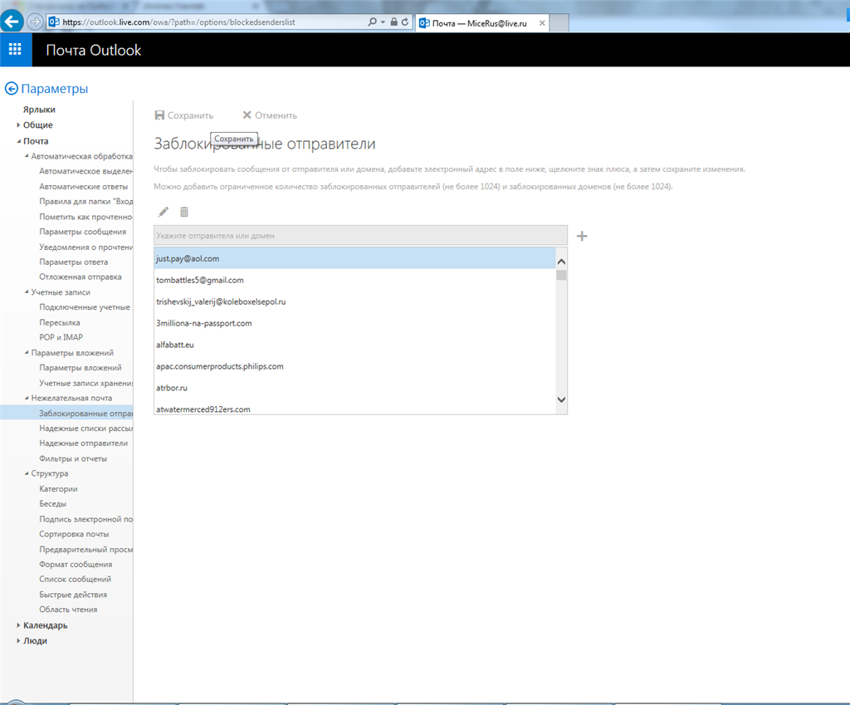The height and width of the screenshot is (705, 850).
Task: Open Учетные записи хранения settings
Action: point(85,383)
